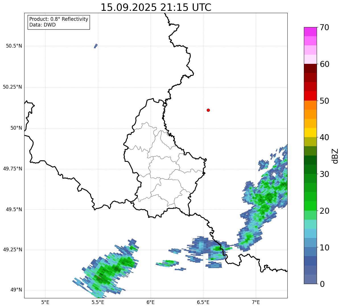Image resolution: width=342 pixels, height=308 pixels.
Task: Click the colorbar tick label 20
Action: 324,211
